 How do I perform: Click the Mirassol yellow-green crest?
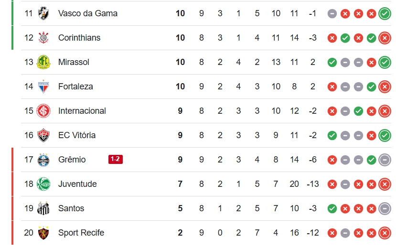[43, 62]
